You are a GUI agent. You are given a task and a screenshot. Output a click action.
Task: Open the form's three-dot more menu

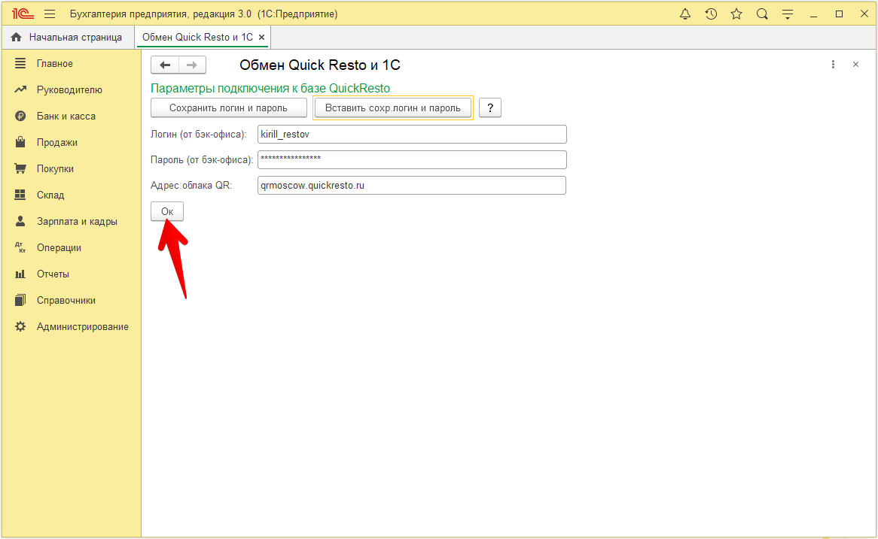click(834, 65)
